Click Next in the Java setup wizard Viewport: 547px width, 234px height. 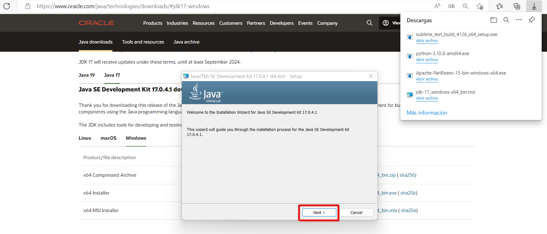319,212
